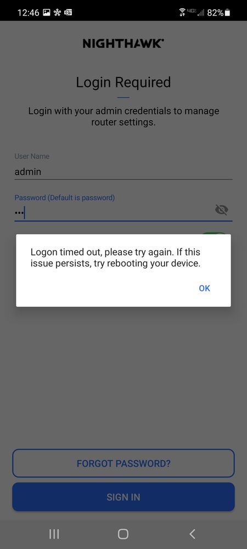
Task: Tap the battery 82% indicator
Action: point(218,13)
